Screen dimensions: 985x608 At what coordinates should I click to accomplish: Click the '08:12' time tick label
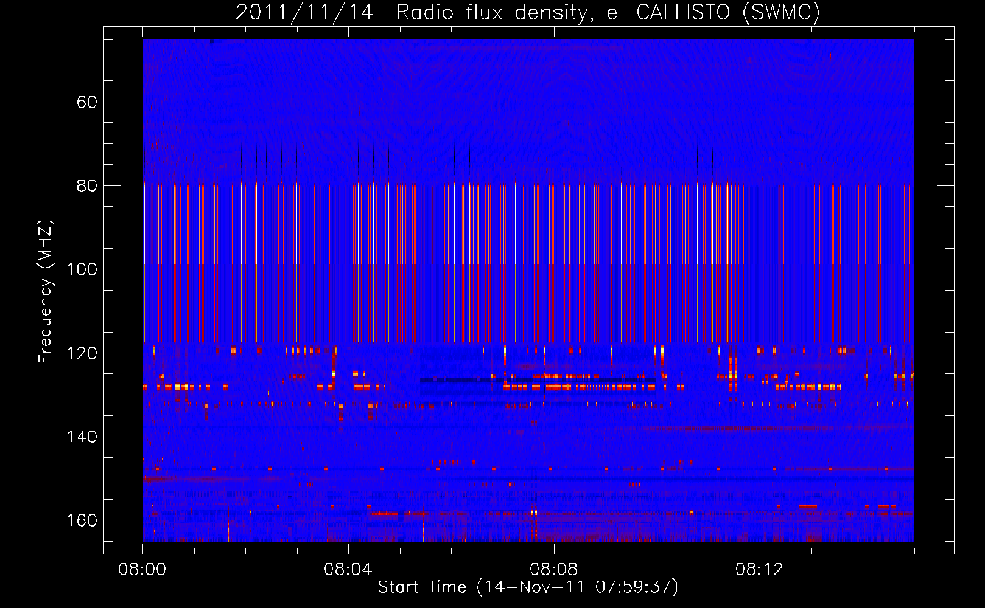point(760,570)
